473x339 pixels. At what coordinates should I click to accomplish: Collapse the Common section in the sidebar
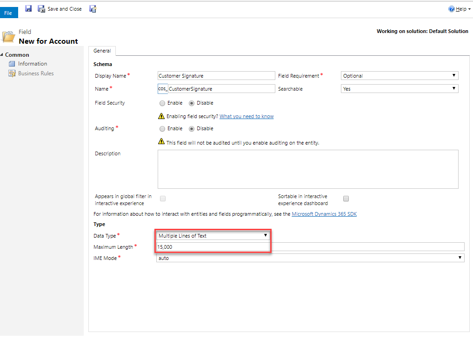coord(2,55)
